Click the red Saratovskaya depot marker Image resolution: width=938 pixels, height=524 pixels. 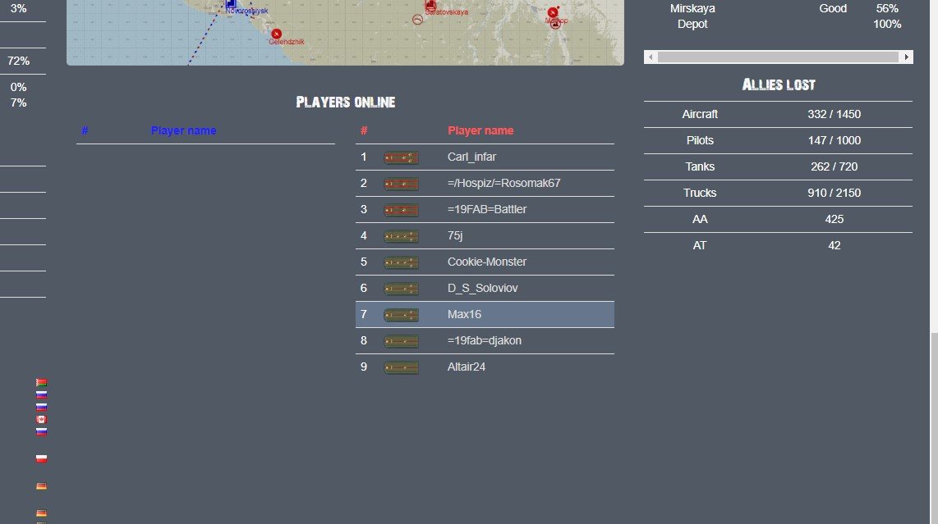pyautogui.click(x=430, y=6)
